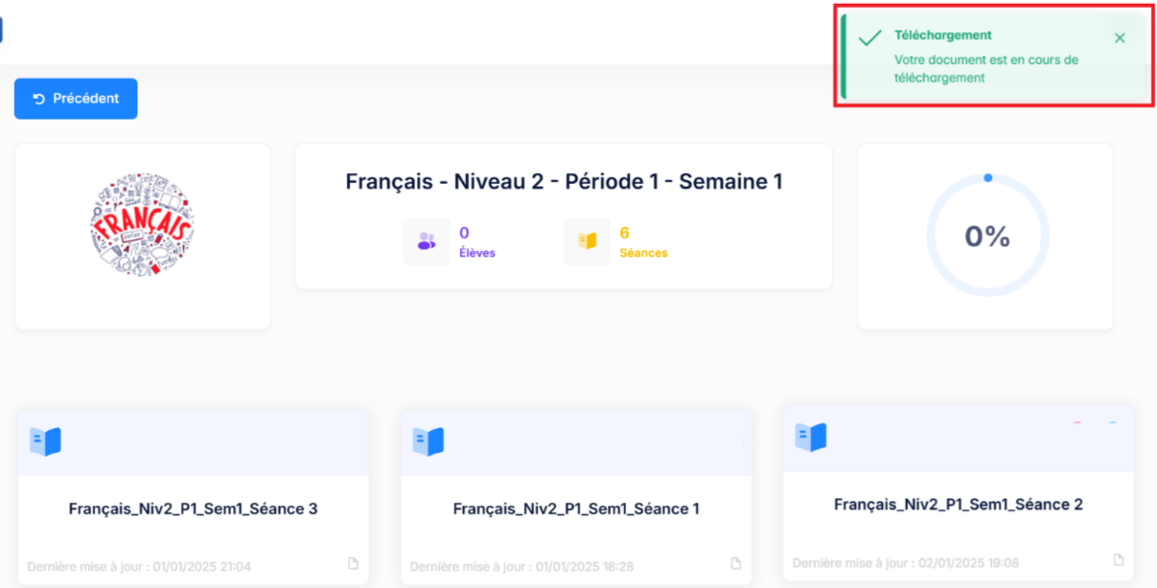Open Français_Niv2_P1_Sem1_Séance 3

tap(193, 509)
